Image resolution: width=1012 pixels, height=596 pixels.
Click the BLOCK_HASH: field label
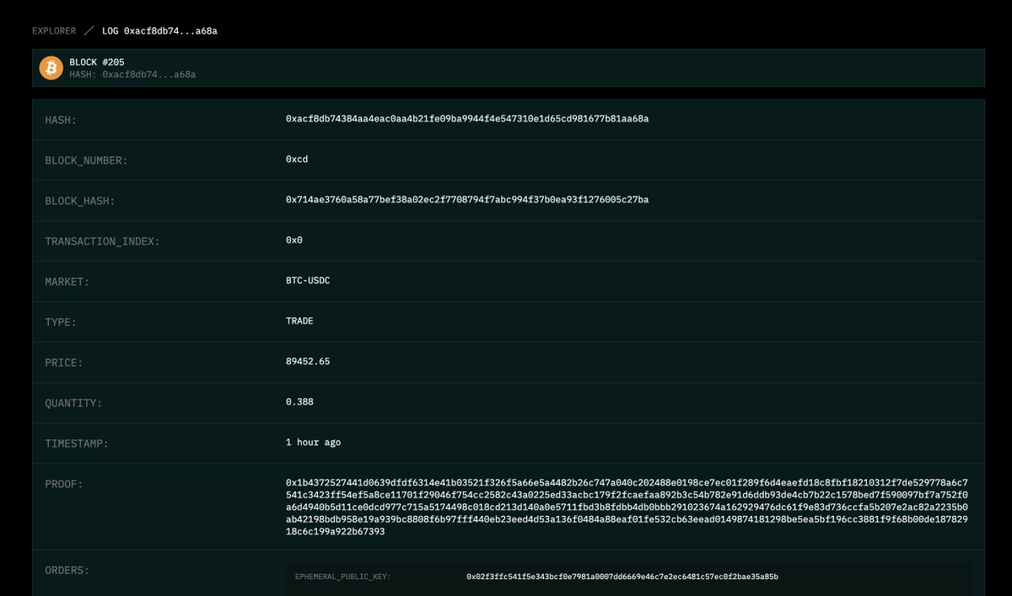pyautogui.click(x=80, y=201)
